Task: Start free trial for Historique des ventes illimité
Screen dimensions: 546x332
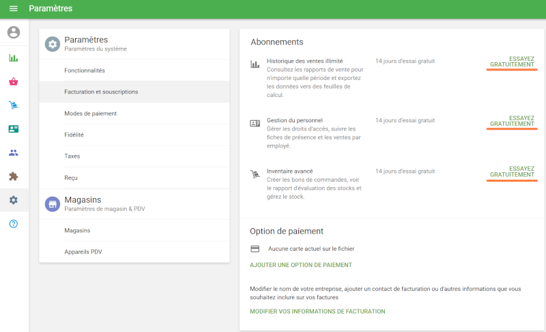Action: (x=512, y=63)
